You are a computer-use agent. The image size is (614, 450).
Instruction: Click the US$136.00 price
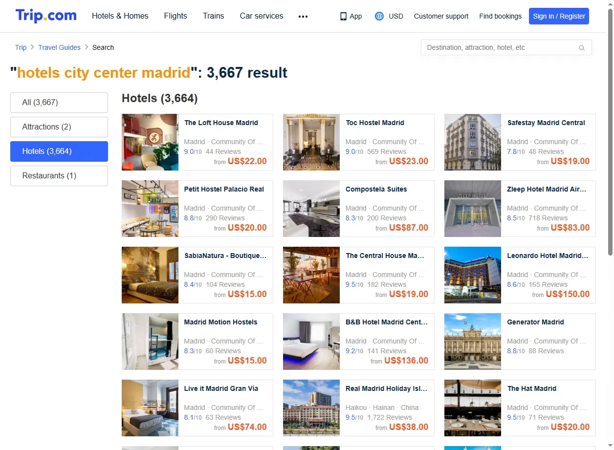pos(406,361)
